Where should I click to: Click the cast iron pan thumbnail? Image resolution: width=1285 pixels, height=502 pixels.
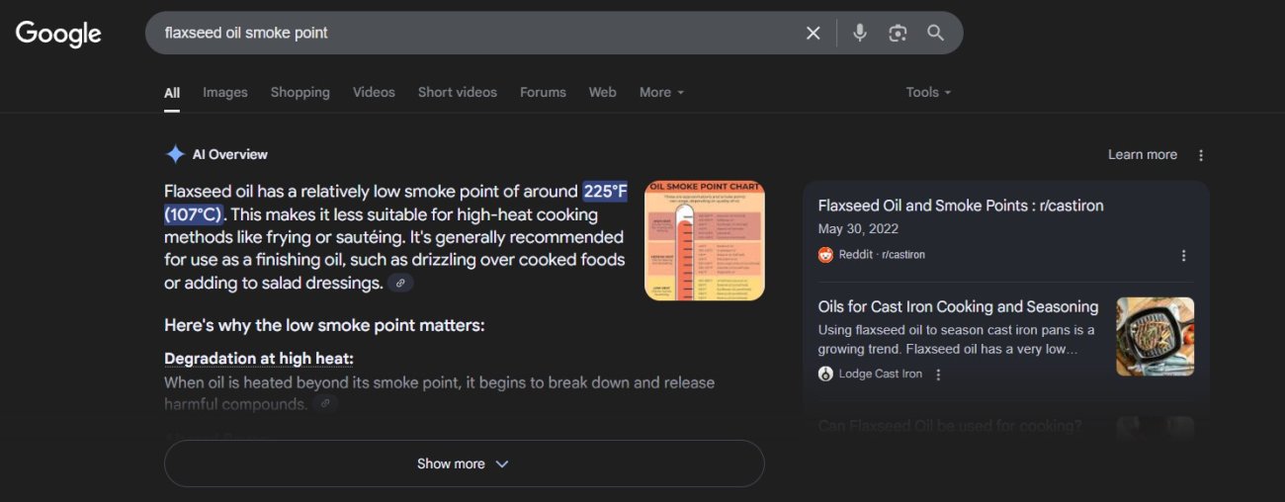coord(1155,337)
